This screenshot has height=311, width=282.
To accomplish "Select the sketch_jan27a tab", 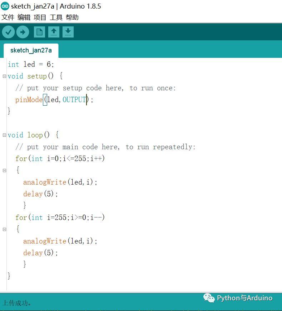I will 31,50.
